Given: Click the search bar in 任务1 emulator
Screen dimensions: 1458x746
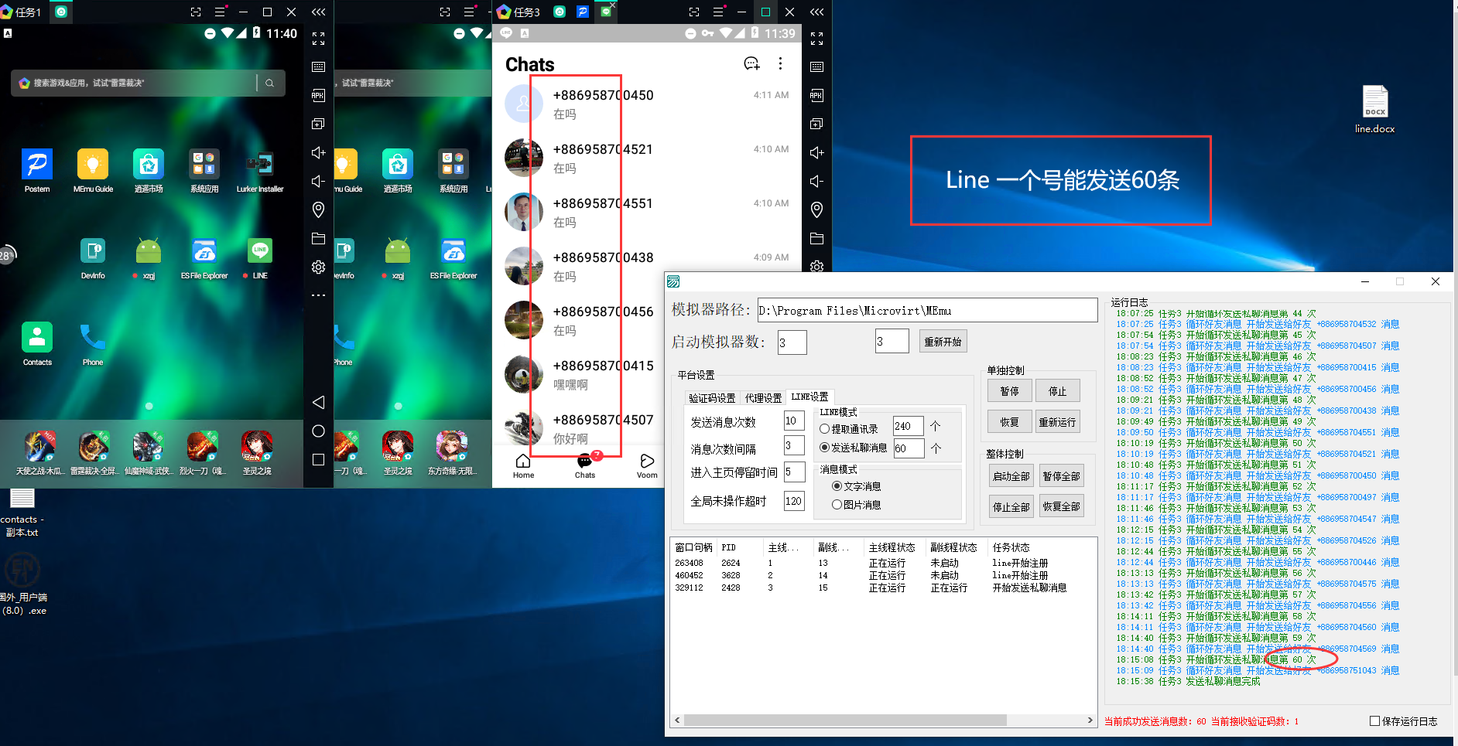Looking at the screenshot, I should point(148,83).
